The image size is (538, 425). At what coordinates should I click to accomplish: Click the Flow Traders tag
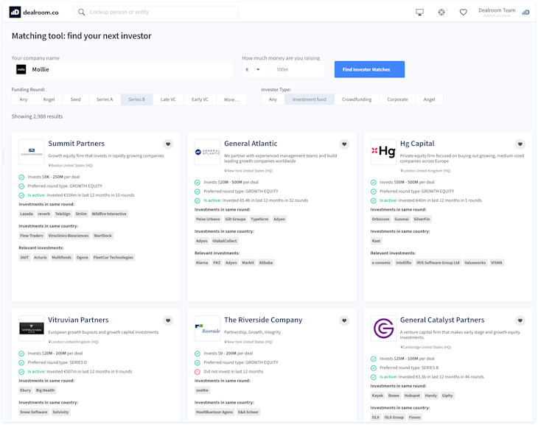pos(32,236)
